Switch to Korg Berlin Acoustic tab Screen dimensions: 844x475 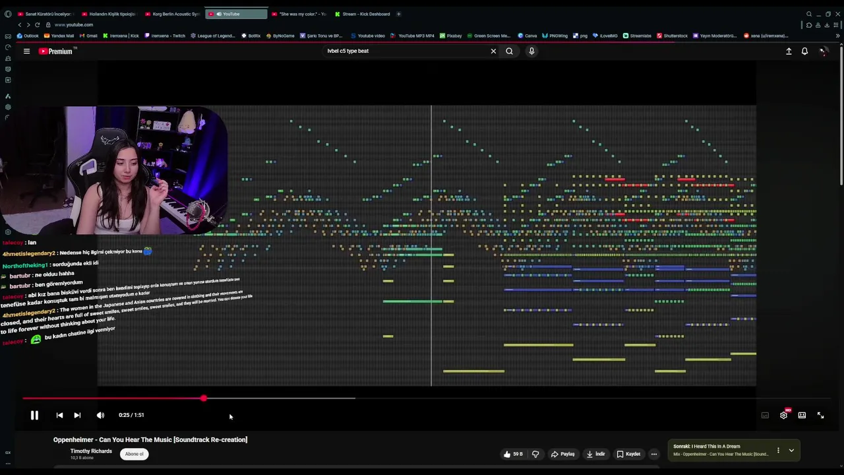click(172, 14)
